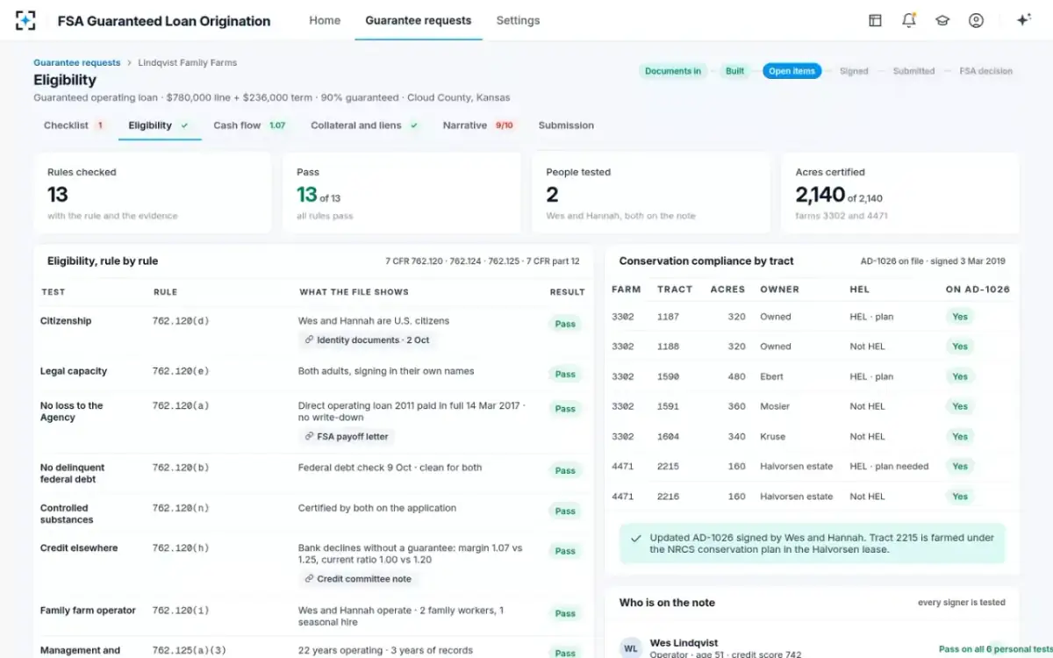Click the Guarantee requests breadcrumb link
Viewport: 1053px width, 658px height.
pos(77,63)
